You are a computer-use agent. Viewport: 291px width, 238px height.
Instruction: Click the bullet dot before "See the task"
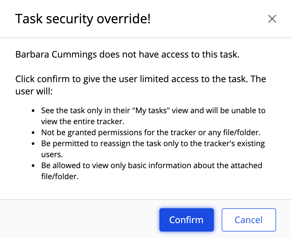point(33,111)
